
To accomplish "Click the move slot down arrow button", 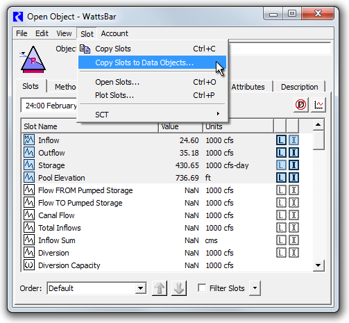I will pos(179,288).
